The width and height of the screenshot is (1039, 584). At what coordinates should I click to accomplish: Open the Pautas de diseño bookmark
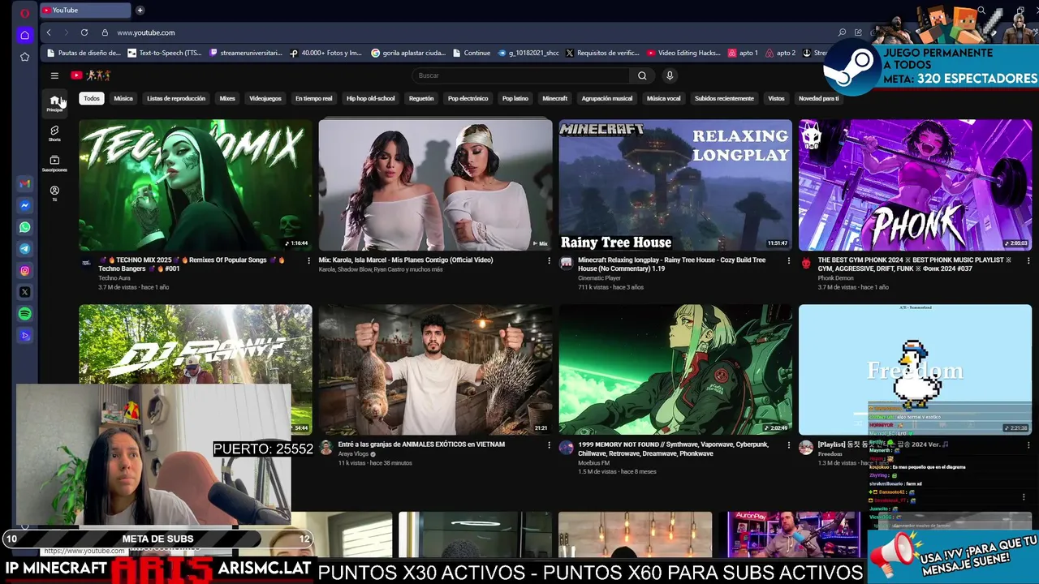tap(84, 53)
